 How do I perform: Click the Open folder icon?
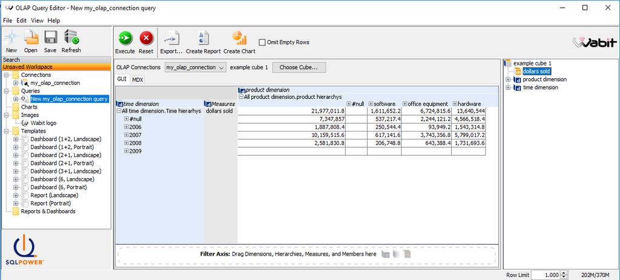coord(31,38)
